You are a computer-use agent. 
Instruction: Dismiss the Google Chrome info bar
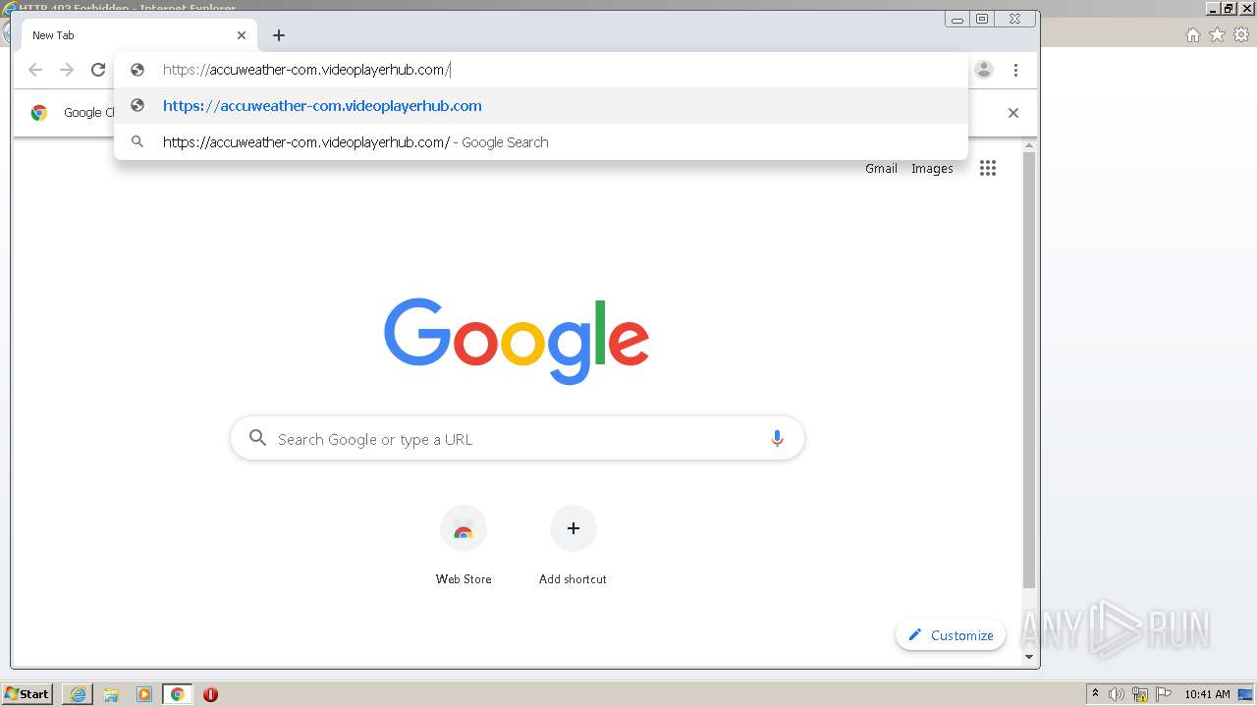click(x=1013, y=113)
